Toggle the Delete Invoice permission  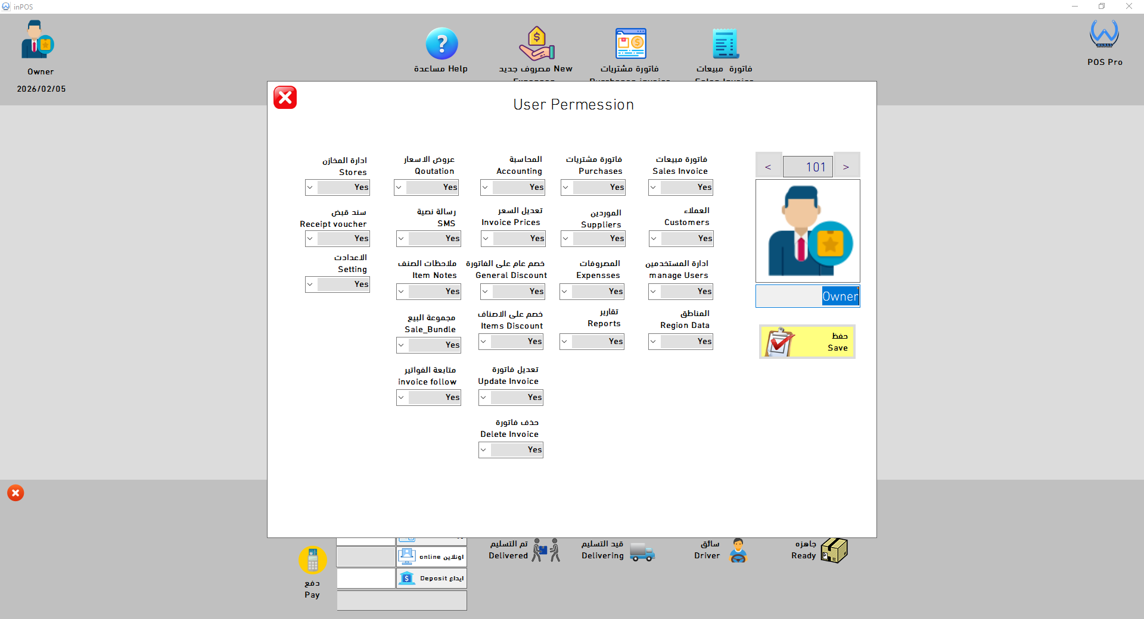(511, 449)
